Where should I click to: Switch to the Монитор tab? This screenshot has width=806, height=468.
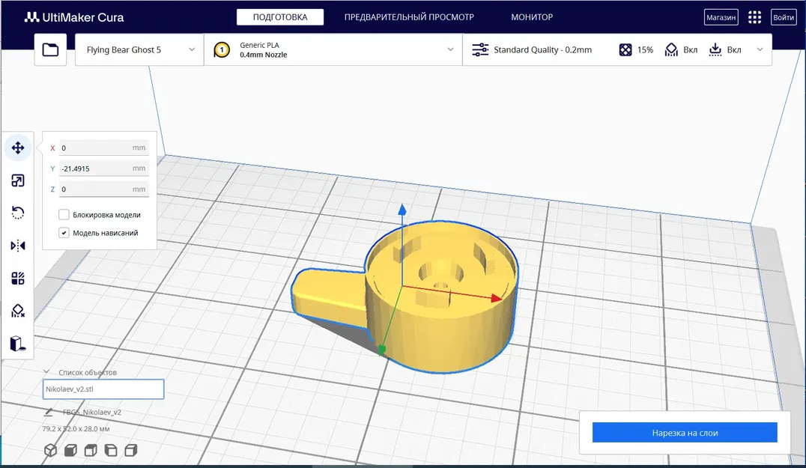tap(532, 17)
